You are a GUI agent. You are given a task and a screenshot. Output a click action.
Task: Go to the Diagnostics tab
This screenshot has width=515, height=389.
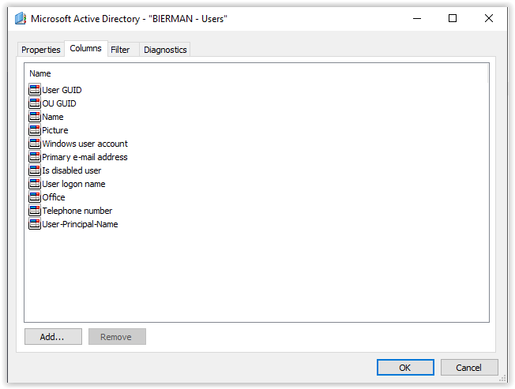[x=165, y=50]
